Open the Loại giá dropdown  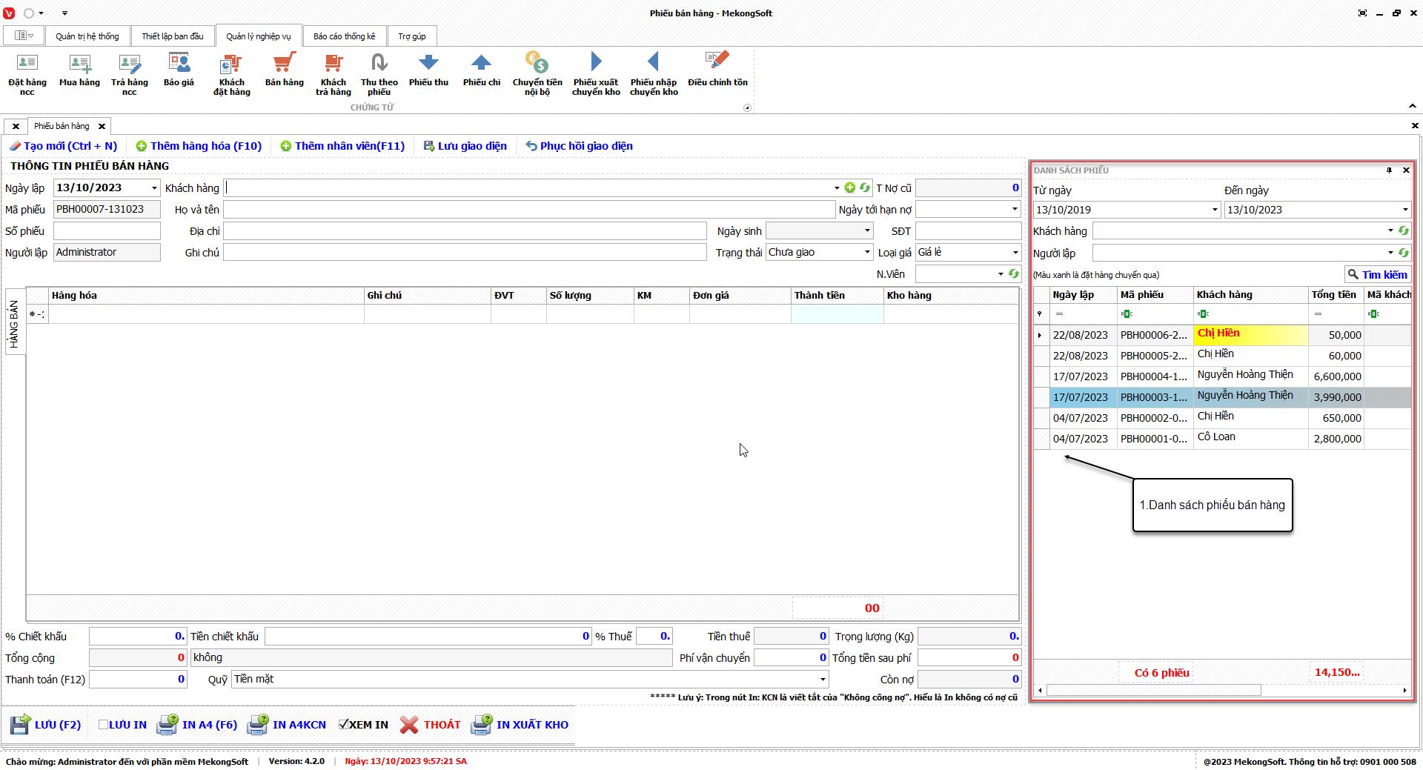pos(1015,253)
